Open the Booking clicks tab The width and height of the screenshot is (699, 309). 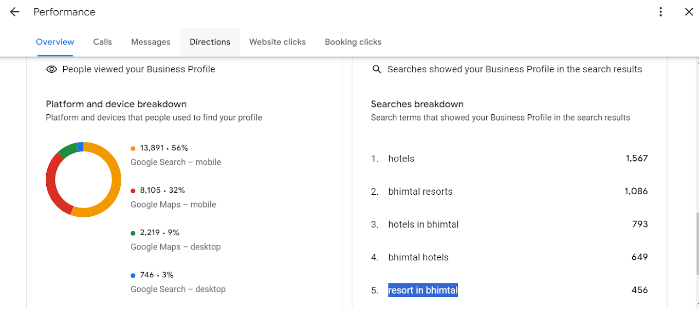353,42
